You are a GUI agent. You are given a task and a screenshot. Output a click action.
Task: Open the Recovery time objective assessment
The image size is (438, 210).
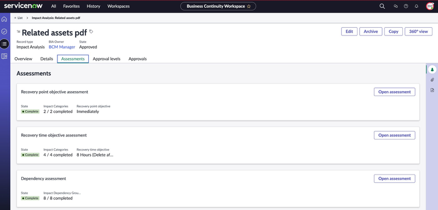coord(394,135)
